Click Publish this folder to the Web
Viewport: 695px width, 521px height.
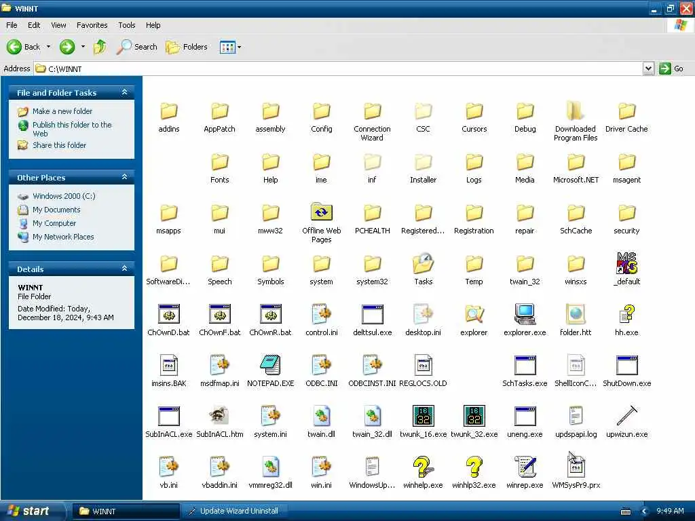[x=72, y=129]
